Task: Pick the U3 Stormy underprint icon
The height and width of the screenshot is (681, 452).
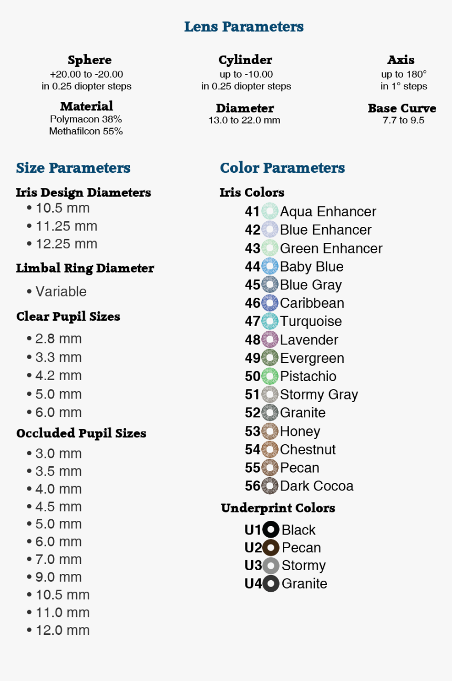Action: tap(271, 565)
